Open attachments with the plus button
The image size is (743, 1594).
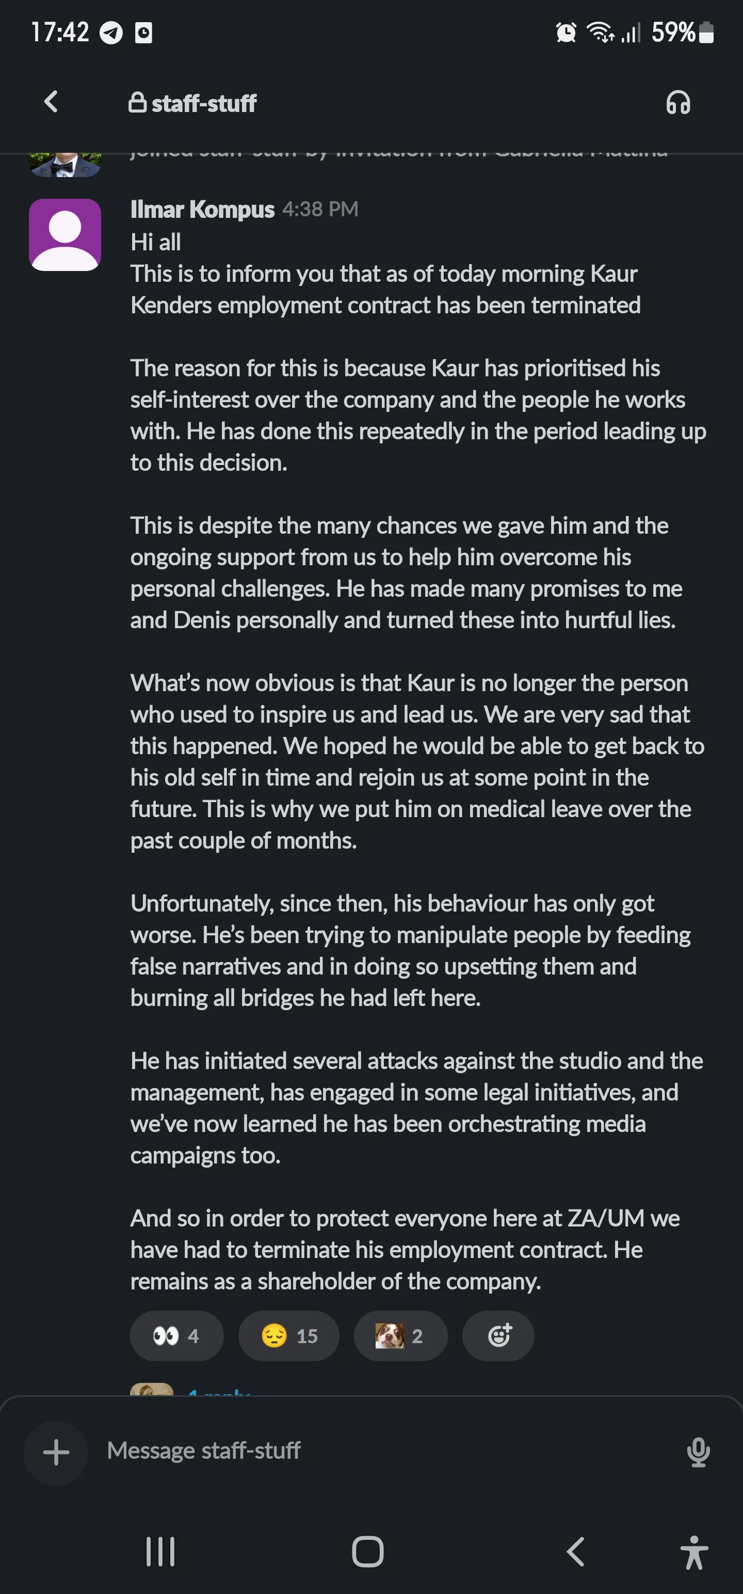(x=56, y=1452)
